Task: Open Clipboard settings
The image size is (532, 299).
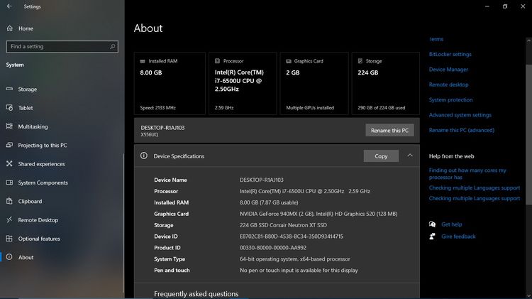Action: click(x=30, y=201)
